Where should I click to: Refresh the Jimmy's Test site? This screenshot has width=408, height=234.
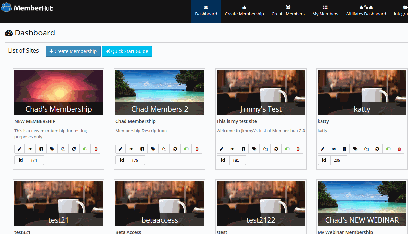click(276, 149)
